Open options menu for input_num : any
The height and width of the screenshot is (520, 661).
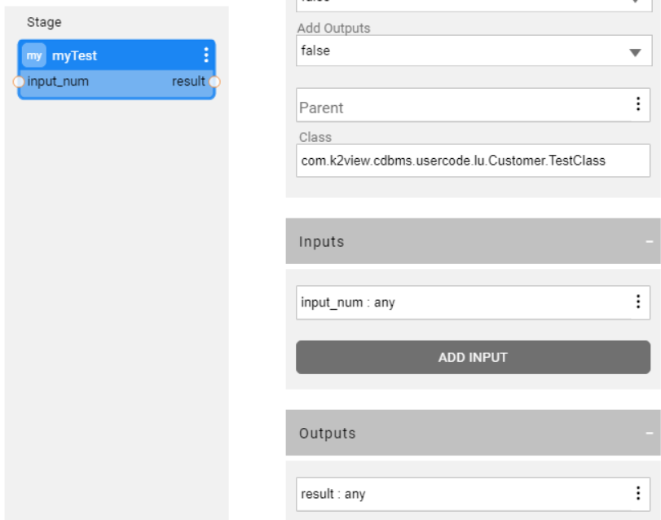tap(637, 302)
